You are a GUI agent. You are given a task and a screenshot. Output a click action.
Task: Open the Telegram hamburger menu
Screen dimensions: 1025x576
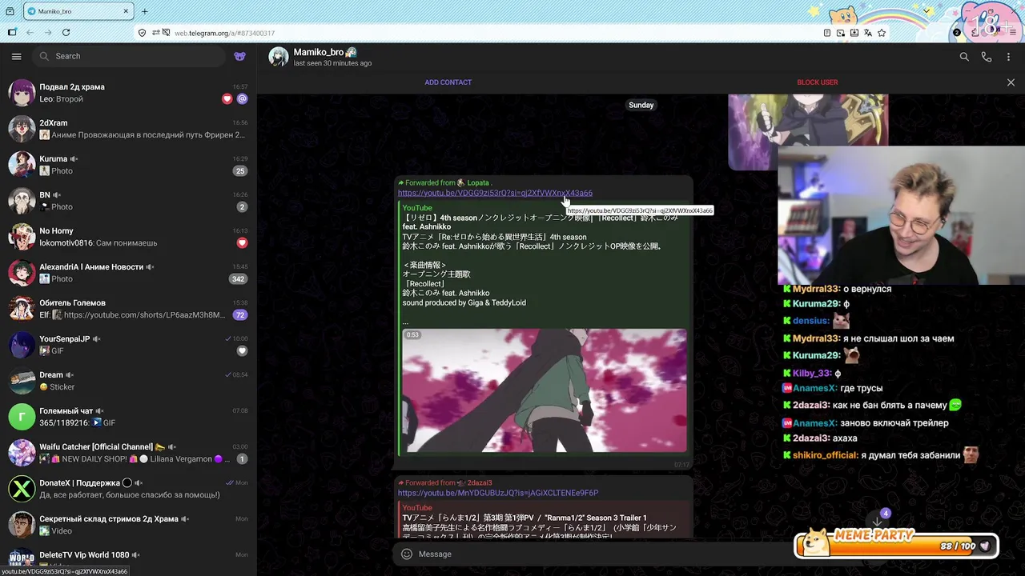(x=16, y=56)
